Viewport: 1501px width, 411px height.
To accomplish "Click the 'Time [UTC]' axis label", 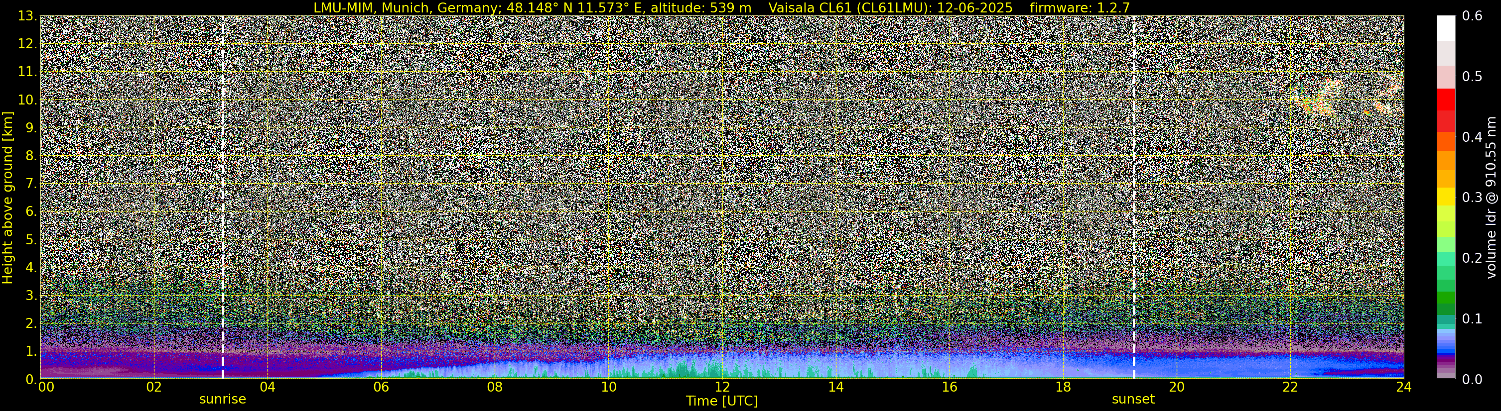I will 721,401.
